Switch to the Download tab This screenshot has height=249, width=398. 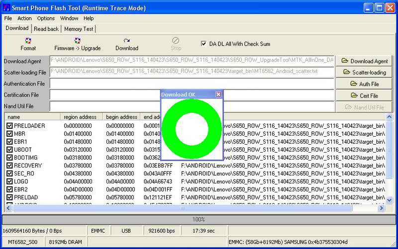17,28
